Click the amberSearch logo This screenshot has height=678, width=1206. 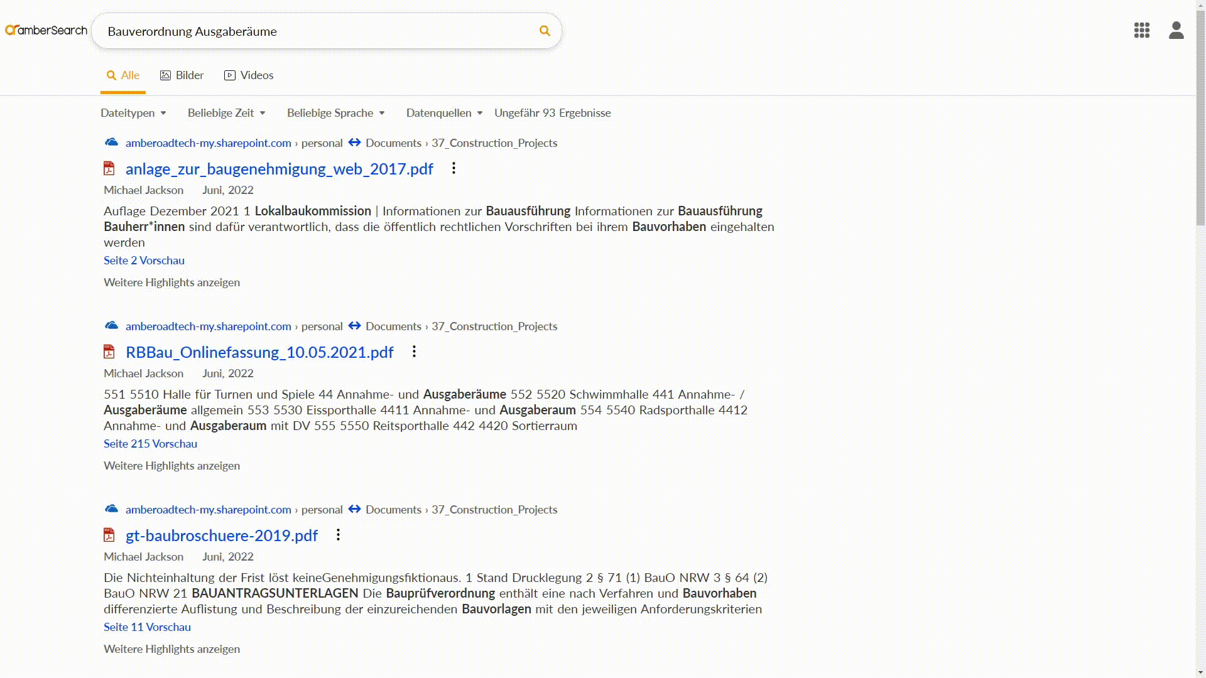coord(46,30)
